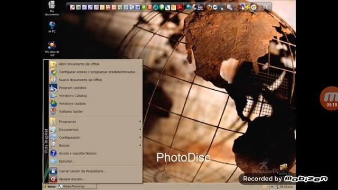Open 'Ayuda y soporte técnico'

coord(95,154)
